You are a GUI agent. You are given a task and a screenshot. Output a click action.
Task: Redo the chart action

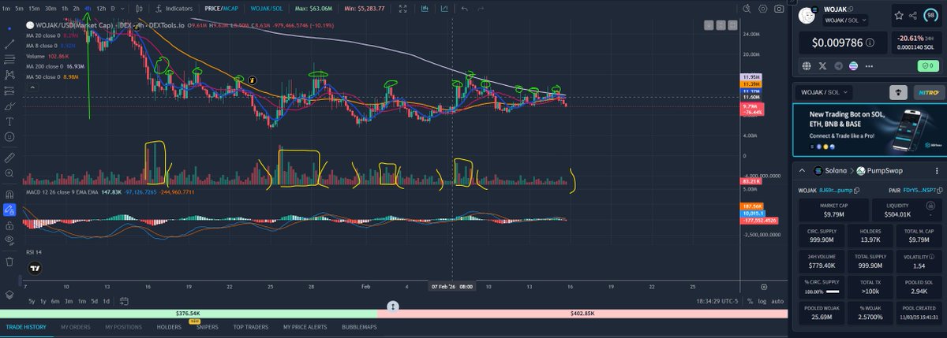pyautogui.click(x=481, y=8)
